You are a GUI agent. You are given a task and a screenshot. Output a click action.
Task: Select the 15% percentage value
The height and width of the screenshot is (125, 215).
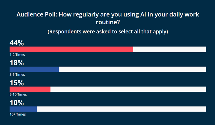pyautogui.click(x=17, y=83)
